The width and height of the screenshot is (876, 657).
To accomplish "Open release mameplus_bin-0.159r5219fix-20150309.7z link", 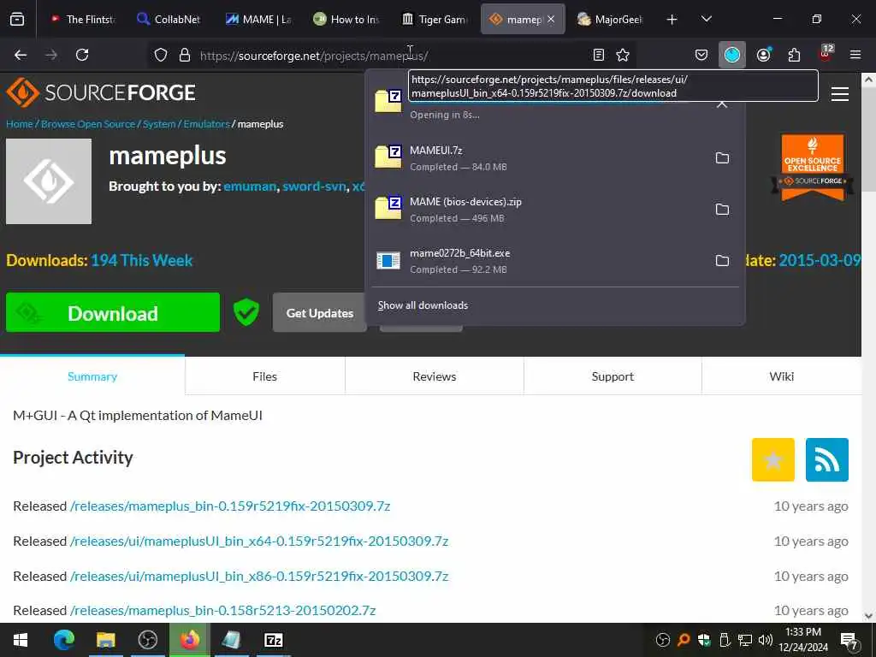I will [x=229, y=506].
